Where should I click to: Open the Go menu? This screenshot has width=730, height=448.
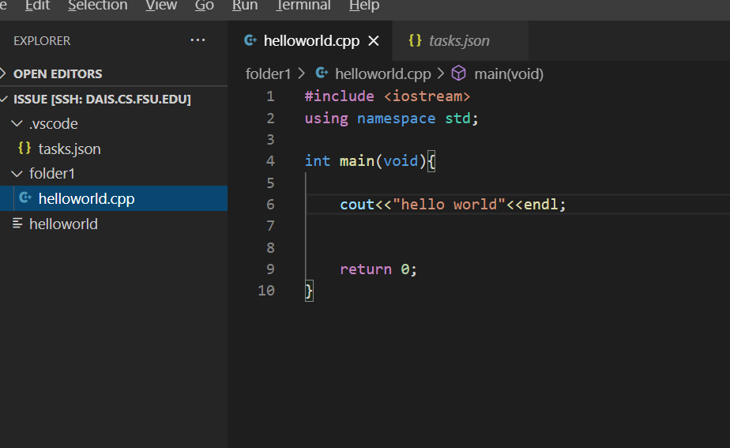[205, 6]
